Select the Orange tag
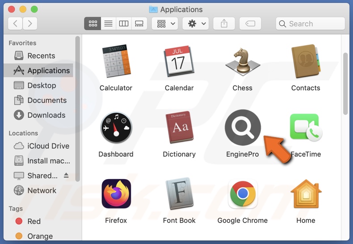The image size is (353, 244). click(x=38, y=236)
